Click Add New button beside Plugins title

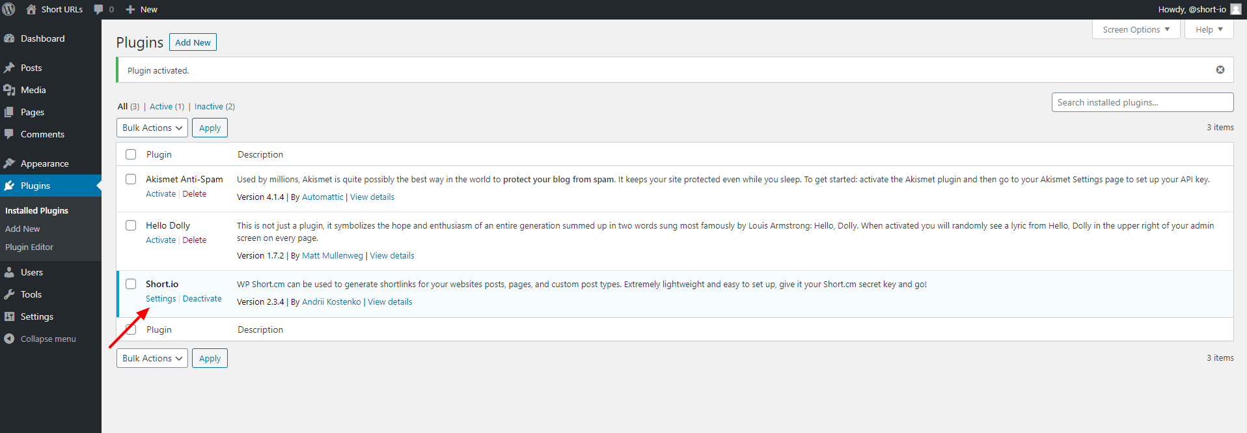click(193, 42)
